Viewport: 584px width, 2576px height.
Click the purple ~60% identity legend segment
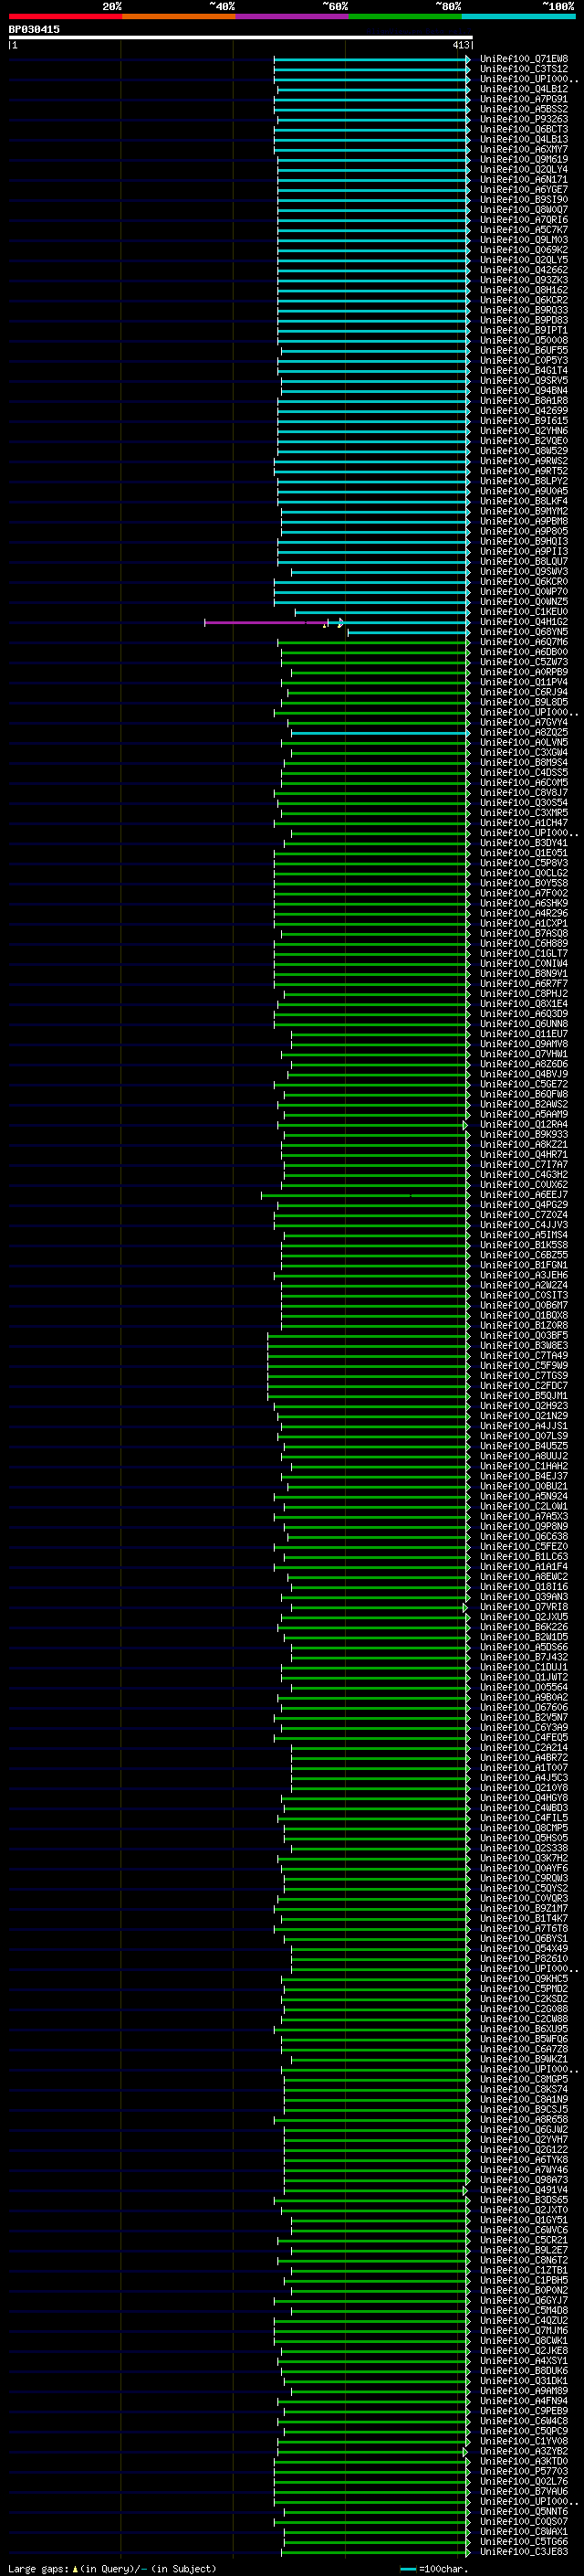click(x=293, y=16)
